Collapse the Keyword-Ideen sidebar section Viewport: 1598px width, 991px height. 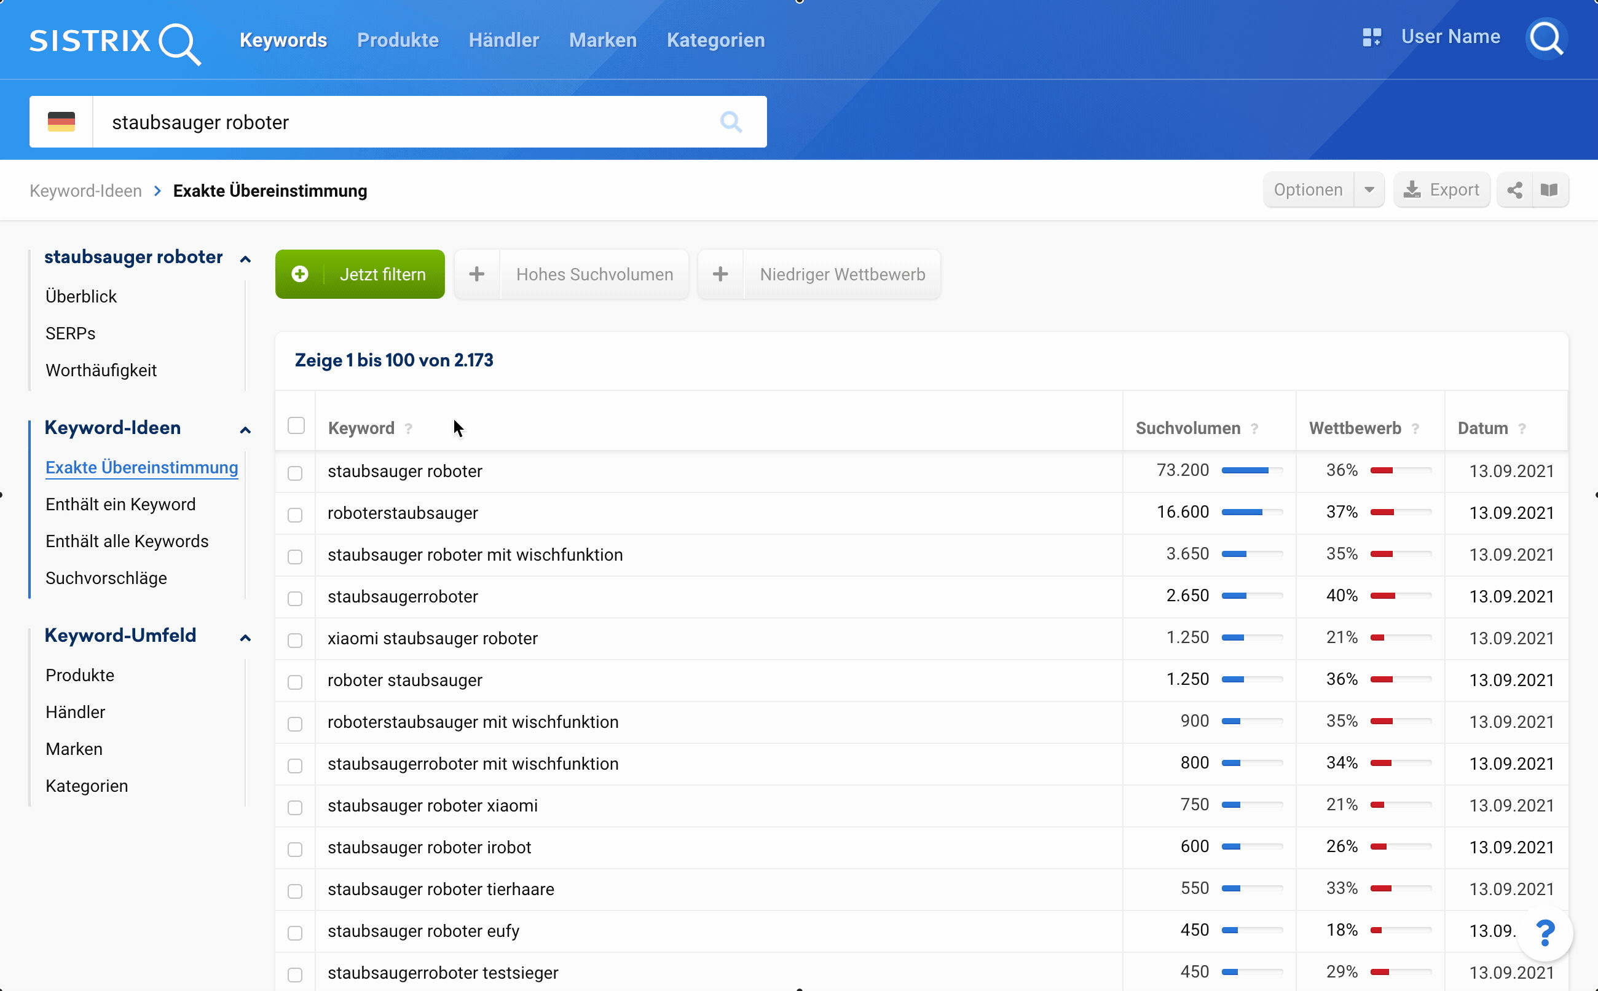[x=246, y=430]
